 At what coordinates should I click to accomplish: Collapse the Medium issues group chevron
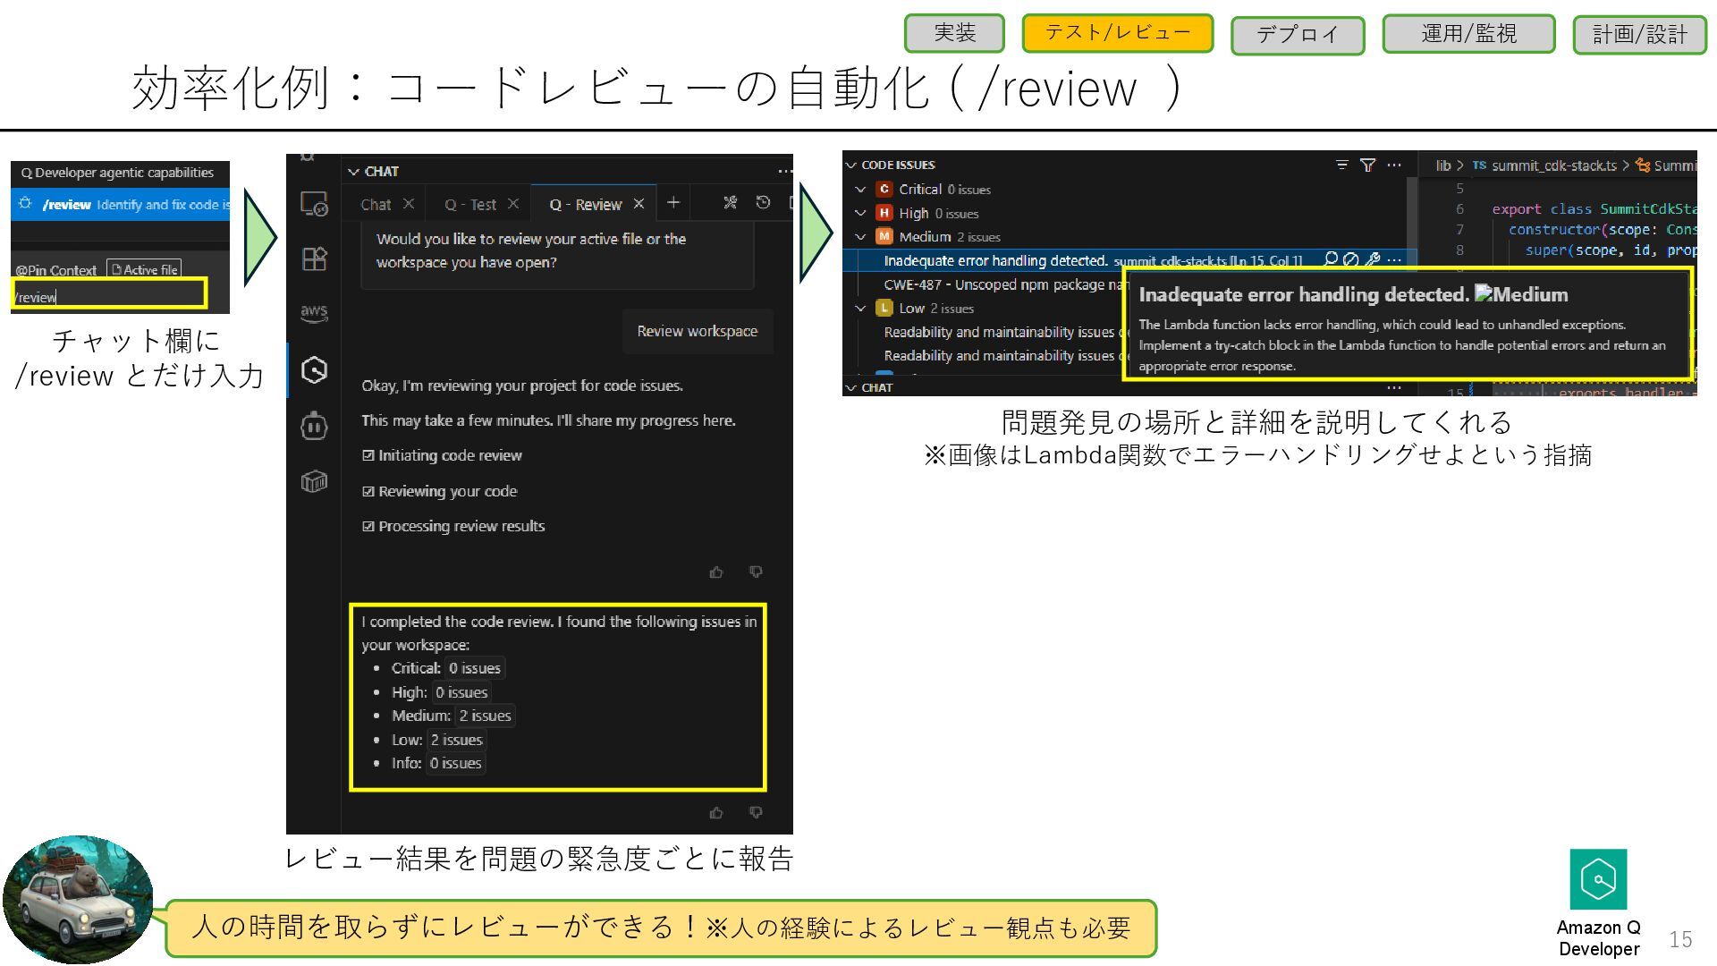(x=860, y=236)
